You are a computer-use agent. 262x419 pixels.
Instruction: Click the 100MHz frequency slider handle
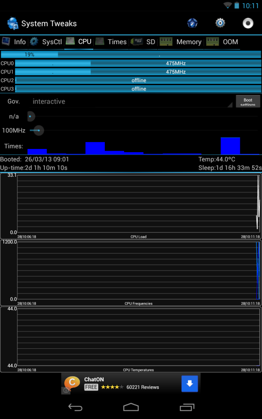pos(38,131)
